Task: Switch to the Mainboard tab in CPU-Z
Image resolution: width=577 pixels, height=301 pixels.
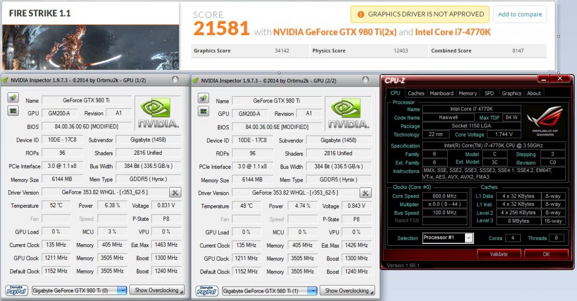Action: (441, 93)
